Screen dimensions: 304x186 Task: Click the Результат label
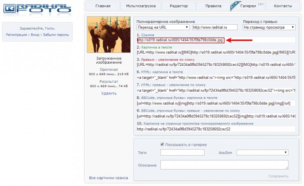[x=109, y=82]
